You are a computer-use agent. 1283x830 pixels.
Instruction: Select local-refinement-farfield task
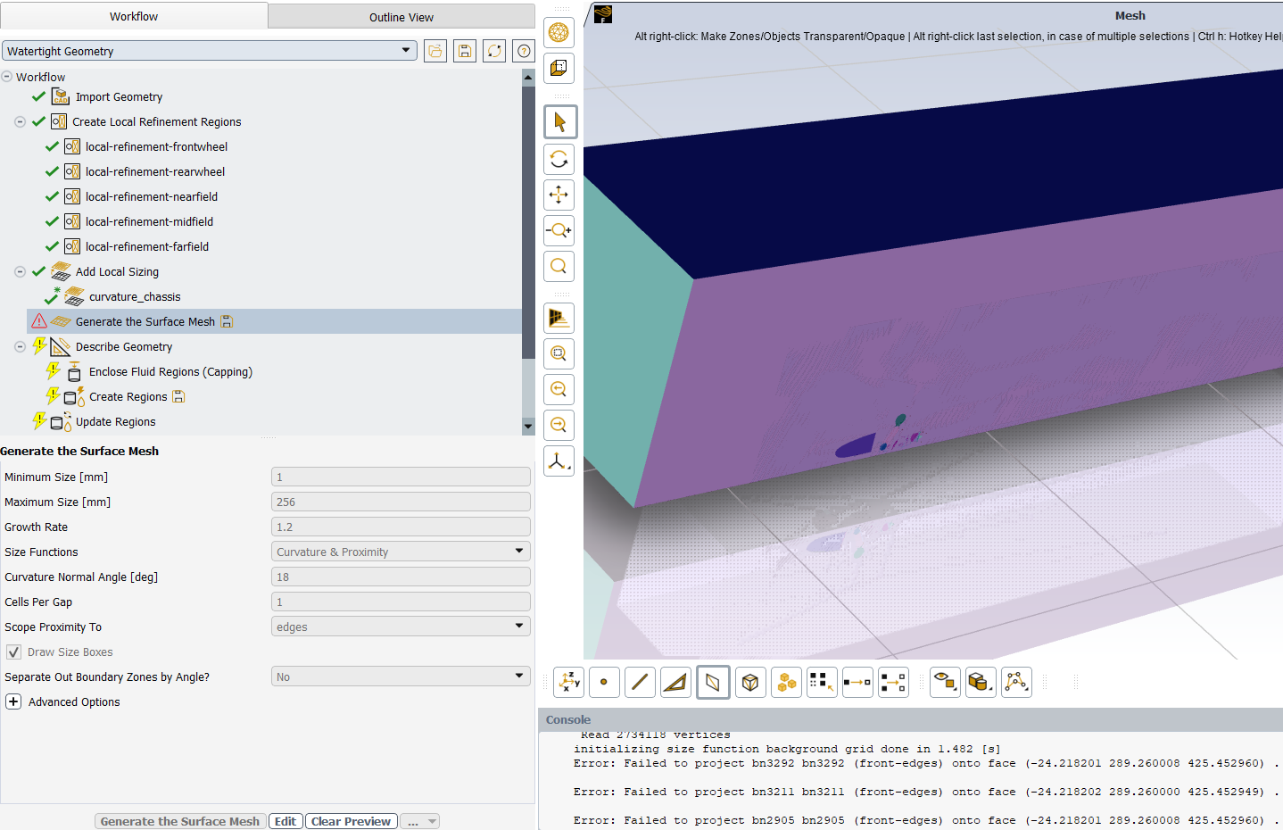point(147,246)
